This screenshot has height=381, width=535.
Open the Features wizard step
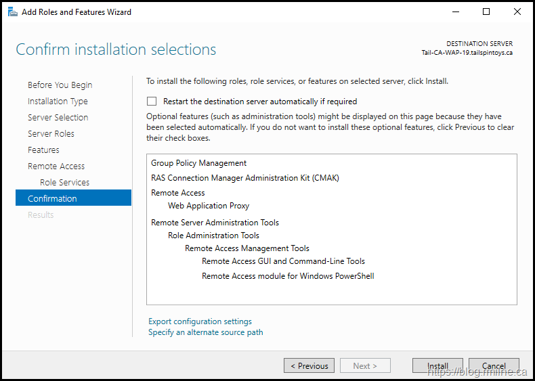(43, 150)
